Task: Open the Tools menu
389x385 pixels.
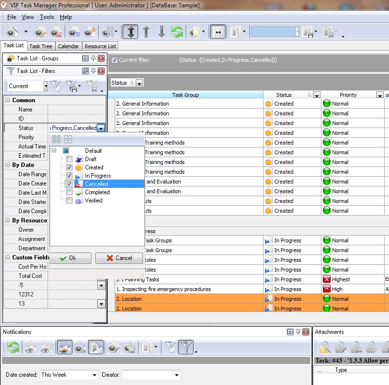Action: click(47, 17)
